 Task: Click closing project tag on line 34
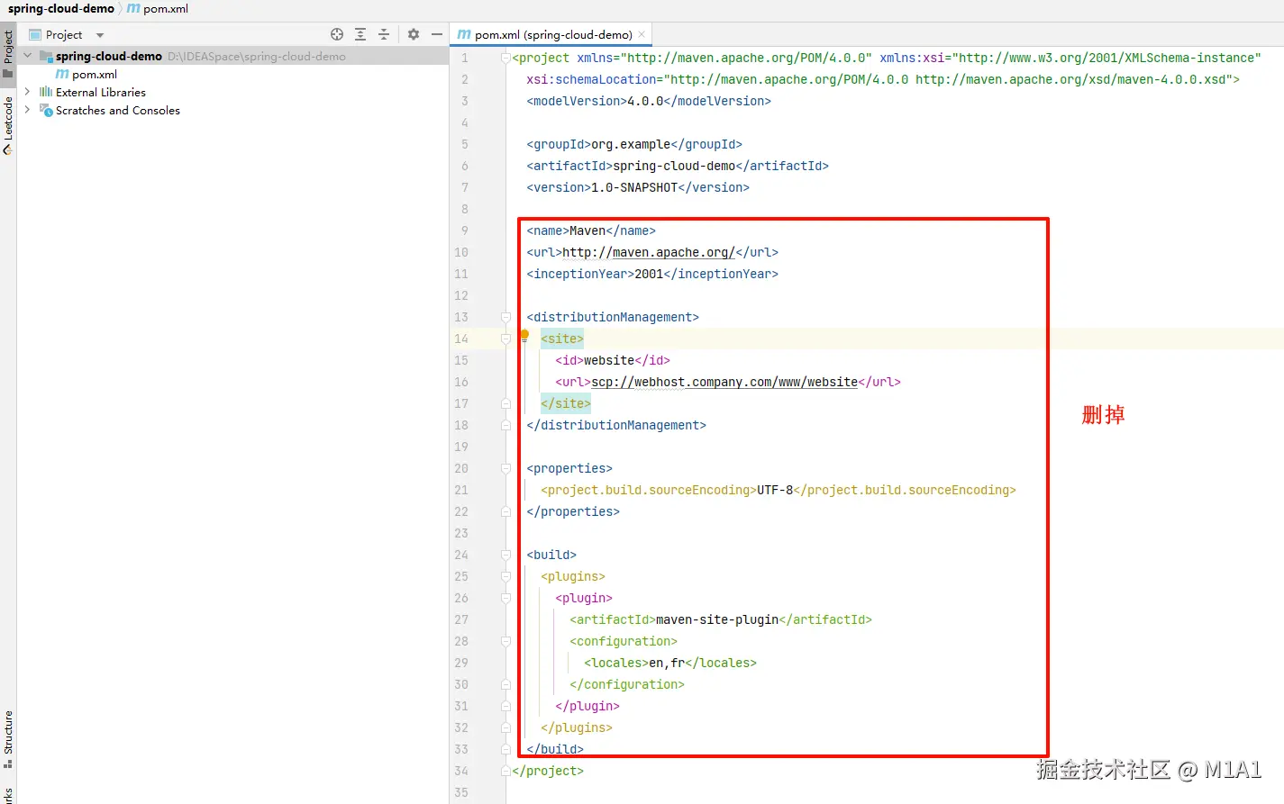click(x=548, y=771)
